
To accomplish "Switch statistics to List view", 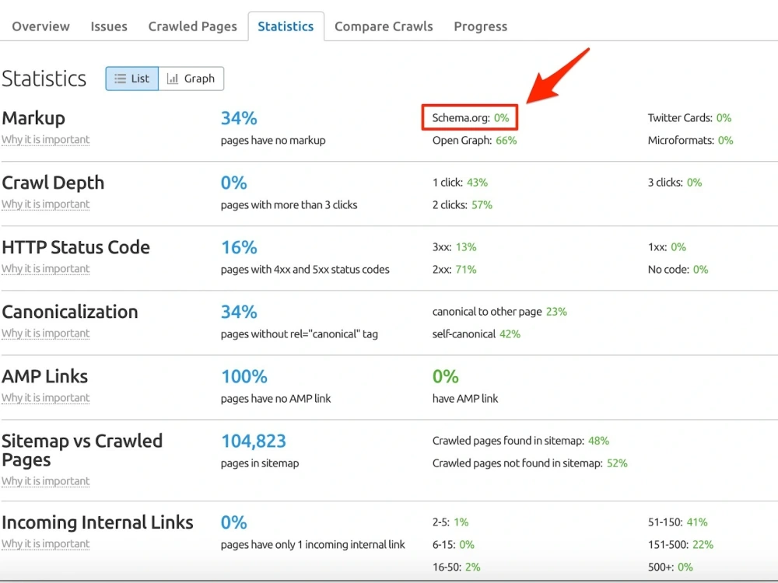I will click(132, 79).
